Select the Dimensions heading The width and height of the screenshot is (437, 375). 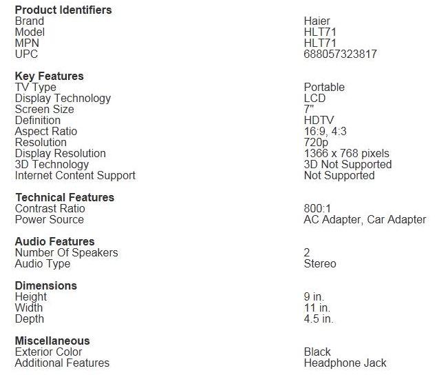point(45,285)
